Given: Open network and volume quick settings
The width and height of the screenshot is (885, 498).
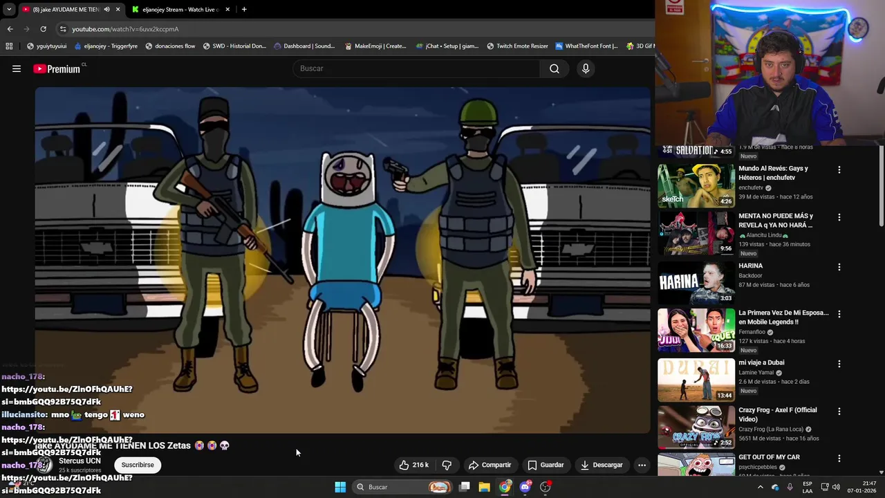Looking at the screenshot, I should (x=832, y=487).
